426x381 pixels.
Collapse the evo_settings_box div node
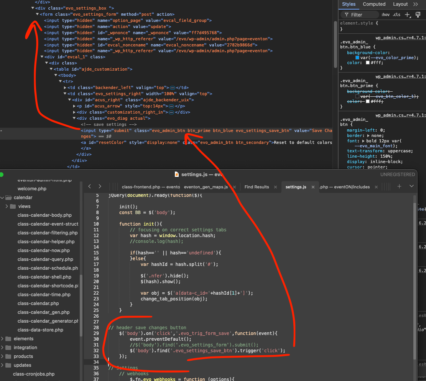pos(33,8)
